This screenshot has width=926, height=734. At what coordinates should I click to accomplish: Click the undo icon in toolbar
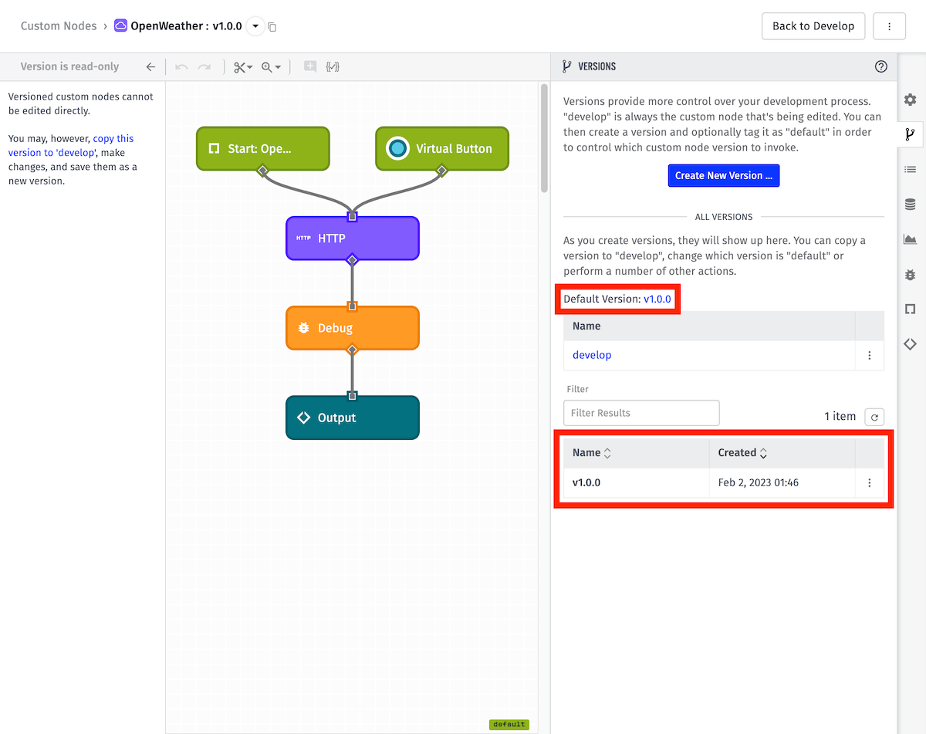pyautogui.click(x=181, y=67)
